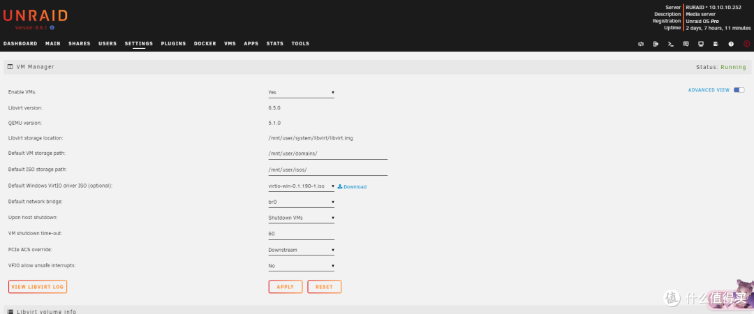Click the VirtIO driver Download link
The width and height of the screenshot is (754, 314).
point(354,187)
